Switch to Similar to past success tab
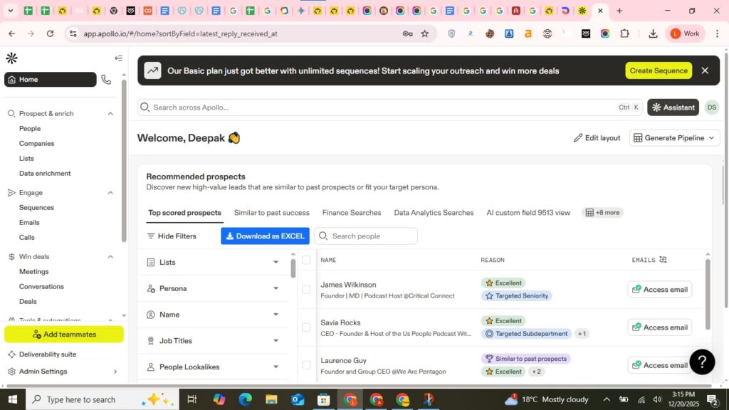The height and width of the screenshot is (410, 729). [272, 212]
